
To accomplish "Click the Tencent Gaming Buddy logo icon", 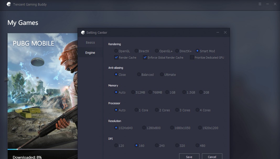I will [x=9, y=4].
